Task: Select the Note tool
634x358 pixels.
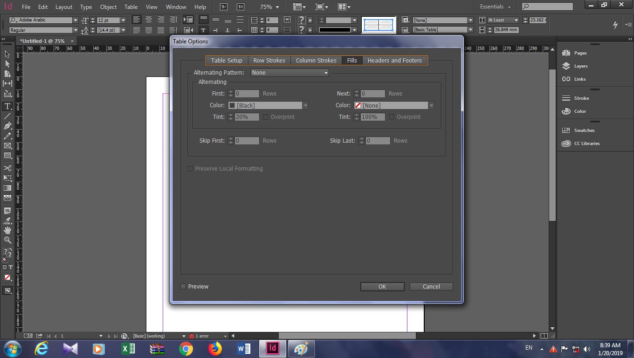Action: click(x=7, y=211)
